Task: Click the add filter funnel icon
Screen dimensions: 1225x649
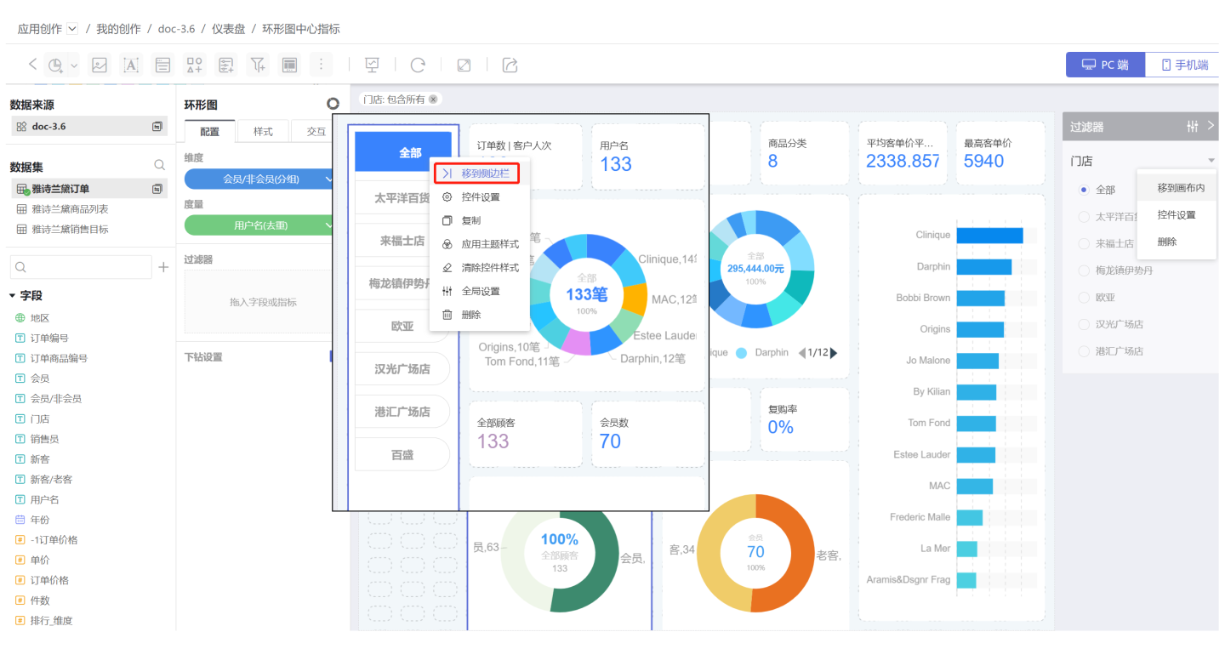Action: click(x=257, y=65)
